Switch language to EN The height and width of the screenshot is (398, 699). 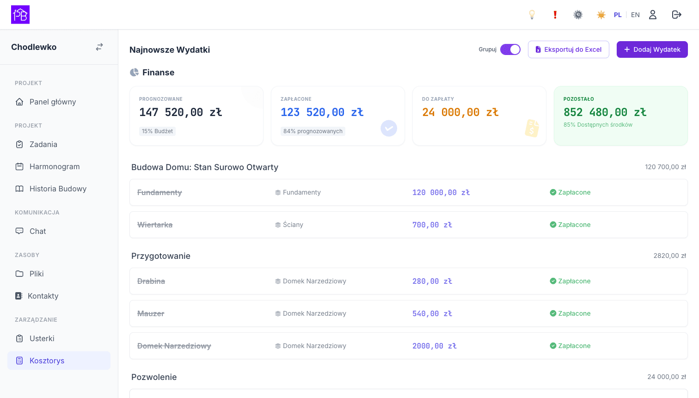[635, 15]
